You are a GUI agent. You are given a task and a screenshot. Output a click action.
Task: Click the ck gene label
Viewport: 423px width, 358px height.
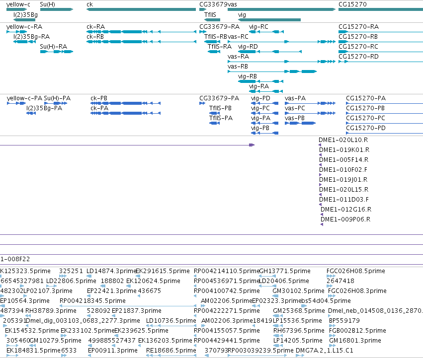point(89,4)
